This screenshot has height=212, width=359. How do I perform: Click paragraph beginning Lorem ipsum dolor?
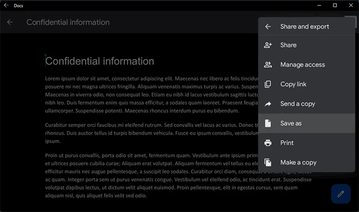click(x=152, y=95)
